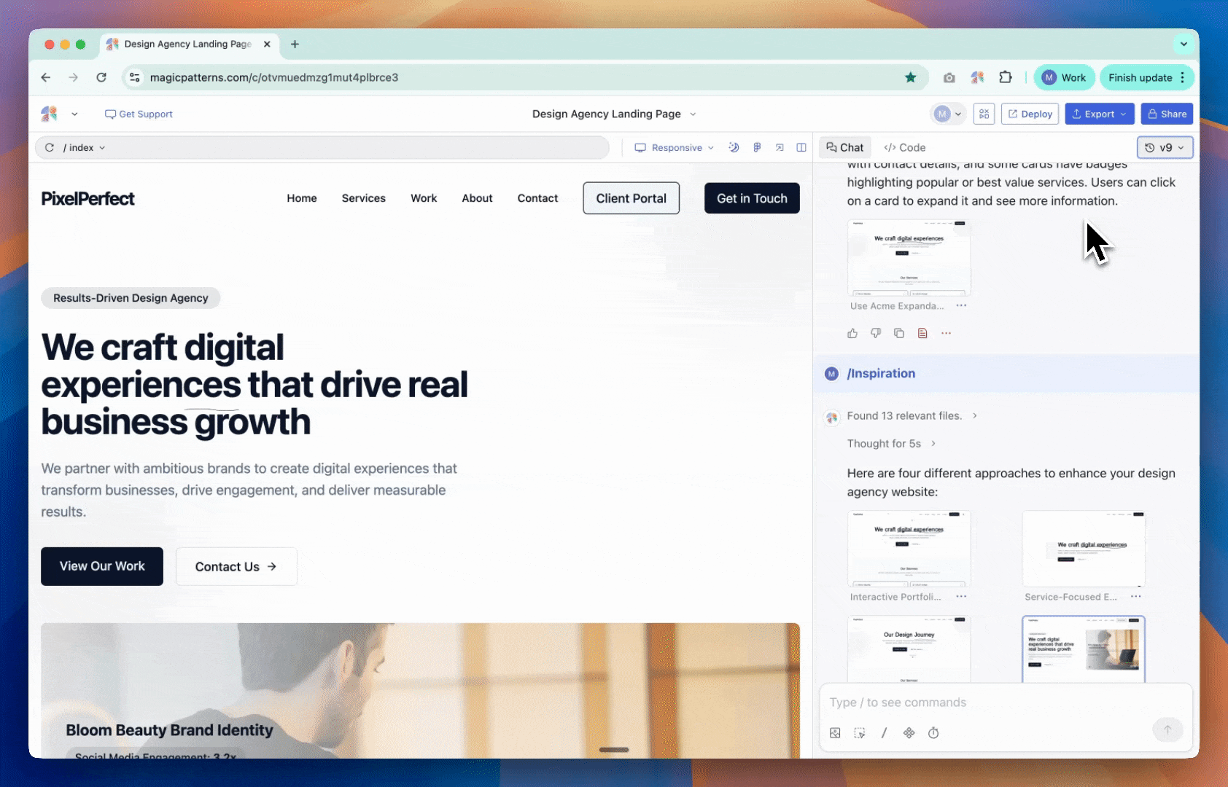Copy the response using the copy icon
This screenshot has height=787, width=1228.
[899, 333]
